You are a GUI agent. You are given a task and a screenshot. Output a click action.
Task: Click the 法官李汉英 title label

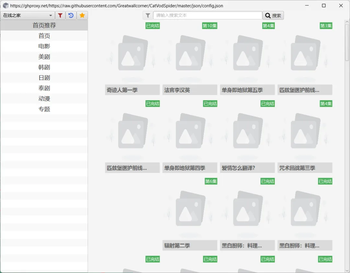[190, 90]
